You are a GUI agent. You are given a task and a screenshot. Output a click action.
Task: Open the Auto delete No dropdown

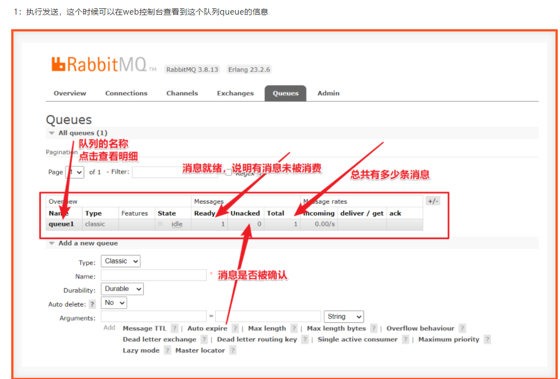tap(114, 303)
